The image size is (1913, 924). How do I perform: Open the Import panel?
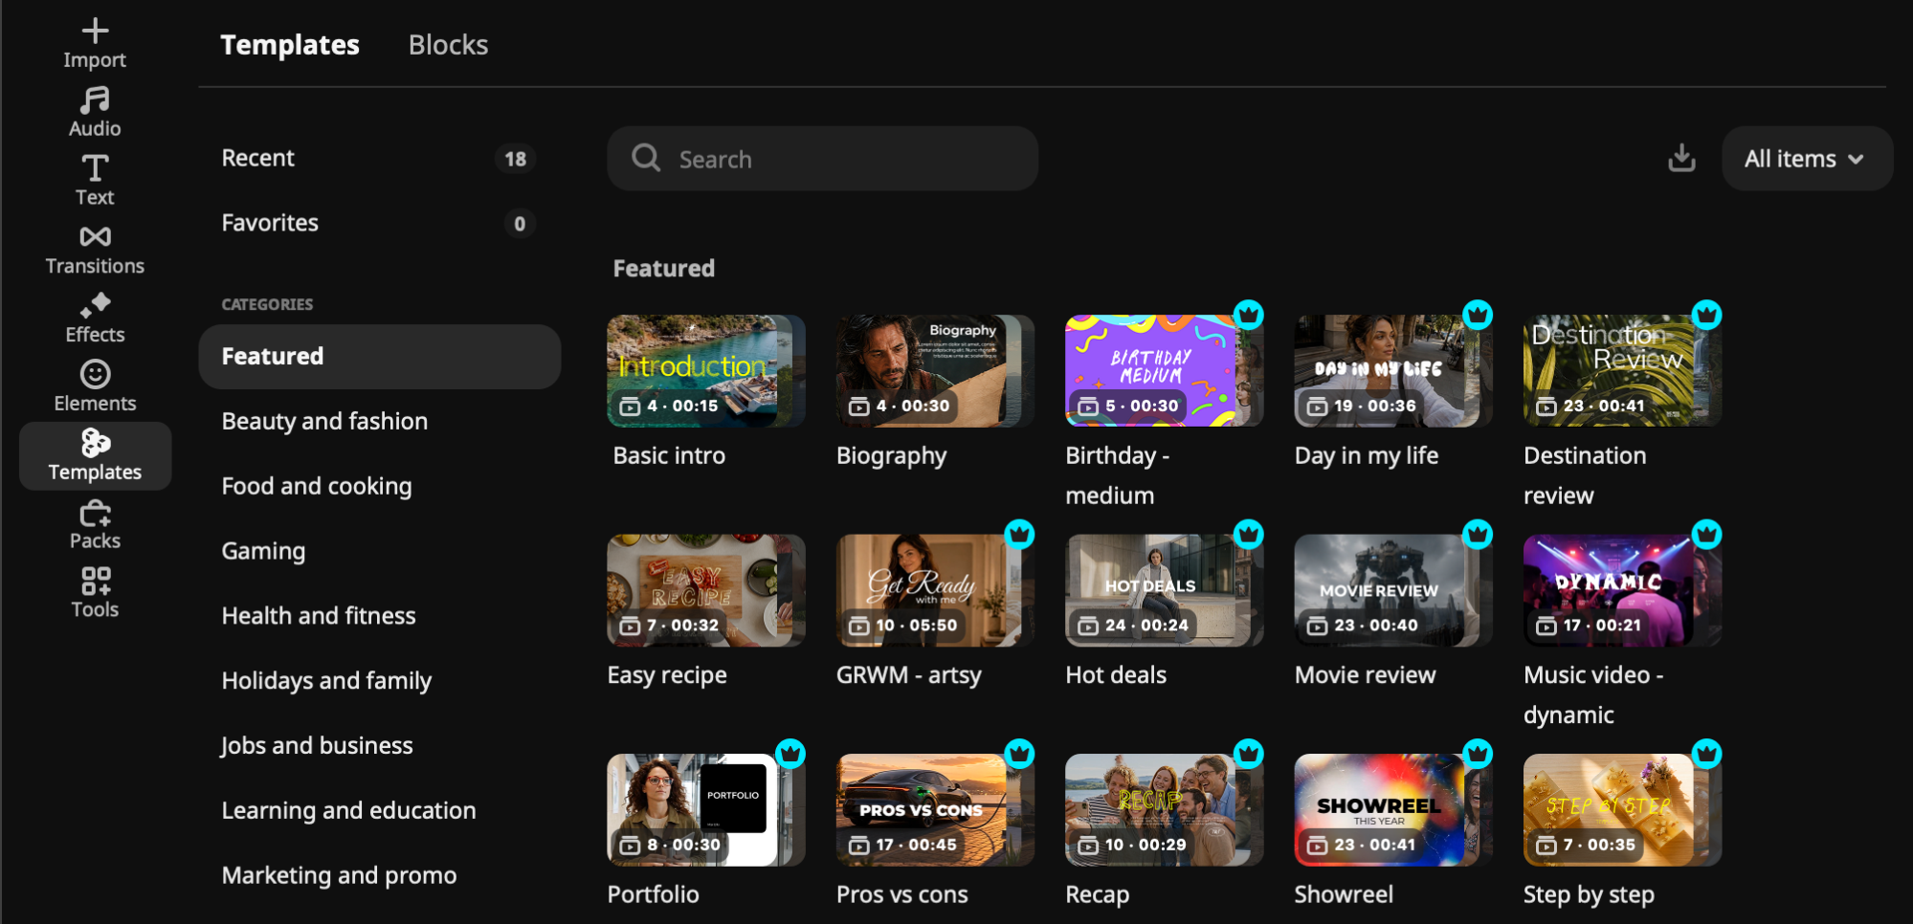click(95, 44)
